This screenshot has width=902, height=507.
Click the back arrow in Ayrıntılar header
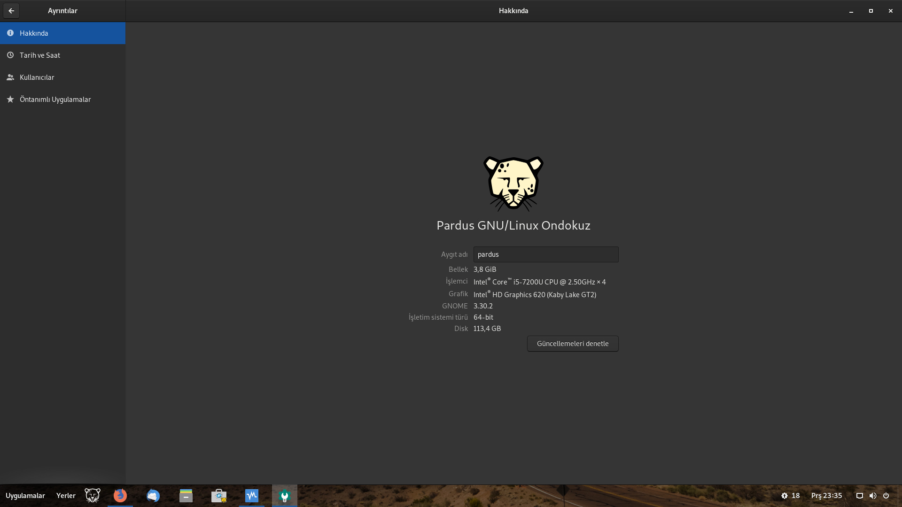[11, 11]
